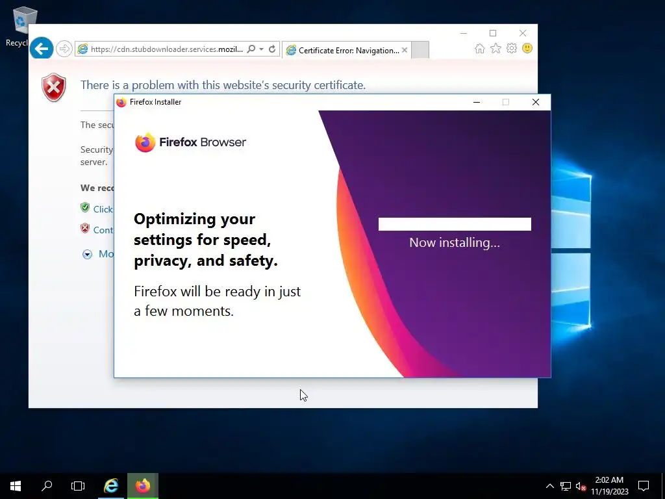Open the Action Center notifications icon
This screenshot has width=665, height=499.
[644, 486]
